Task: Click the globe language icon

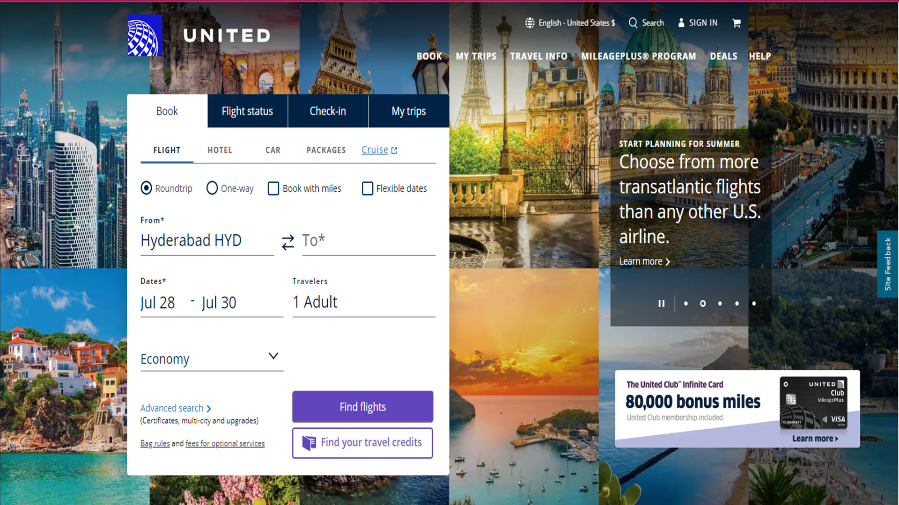Action: 530,23
